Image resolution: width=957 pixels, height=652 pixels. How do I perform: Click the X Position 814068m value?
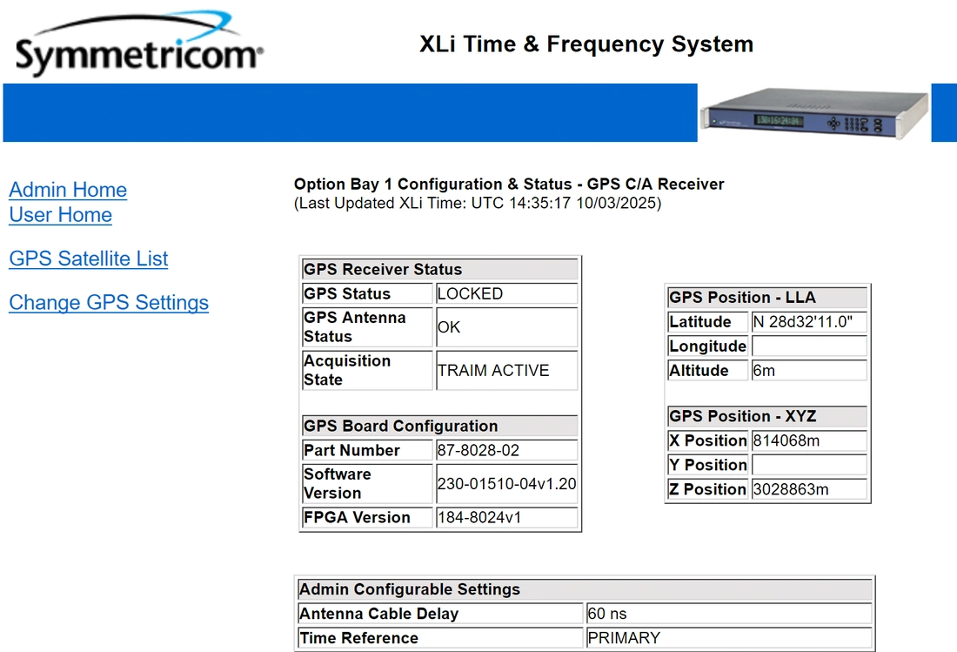tap(809, 440)
